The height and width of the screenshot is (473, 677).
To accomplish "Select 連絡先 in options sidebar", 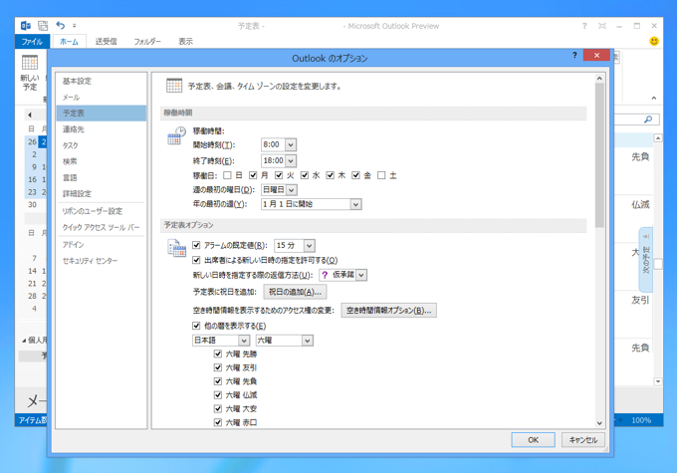I will coord(101,129).
